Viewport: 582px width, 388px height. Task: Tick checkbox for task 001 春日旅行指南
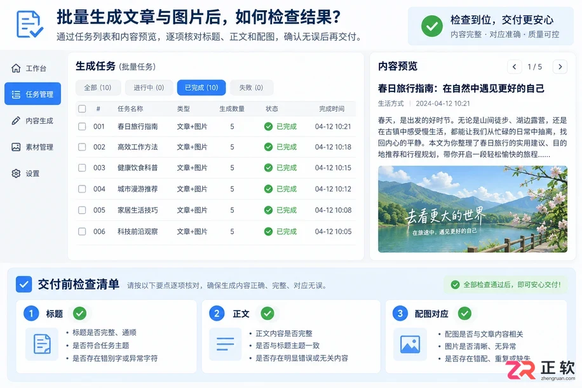[x=82, y=126]
